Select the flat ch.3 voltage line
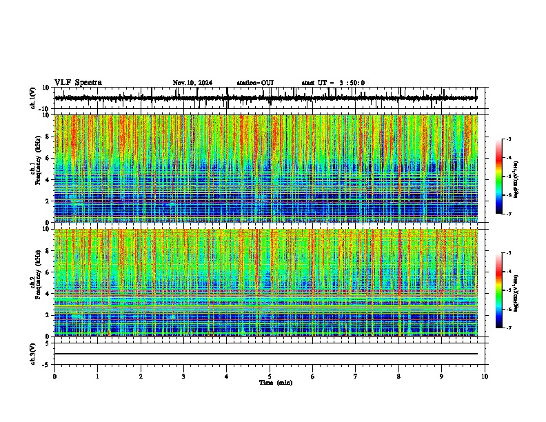The width and height of the screenshot is (546, 422). coord(266,354)
